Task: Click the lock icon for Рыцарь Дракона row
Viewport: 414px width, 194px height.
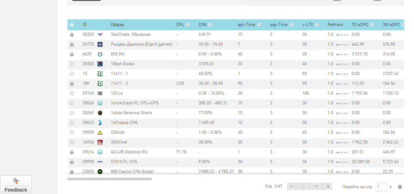Action: [x=72, y=44]
